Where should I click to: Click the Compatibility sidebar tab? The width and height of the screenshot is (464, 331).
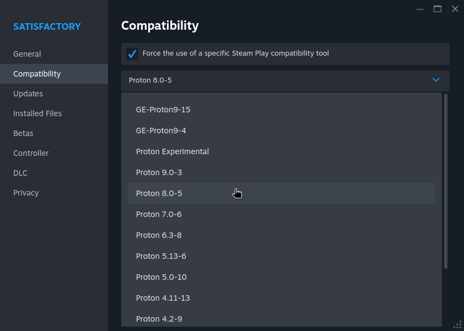click(x=54, y=74)
